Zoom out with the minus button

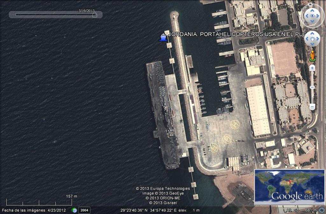tap(312, 107)
